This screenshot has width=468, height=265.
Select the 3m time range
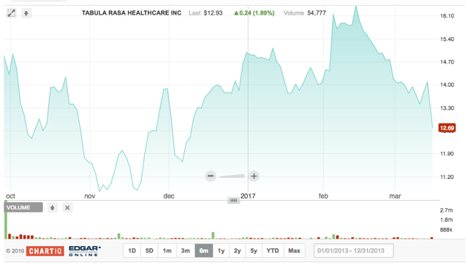185,250
